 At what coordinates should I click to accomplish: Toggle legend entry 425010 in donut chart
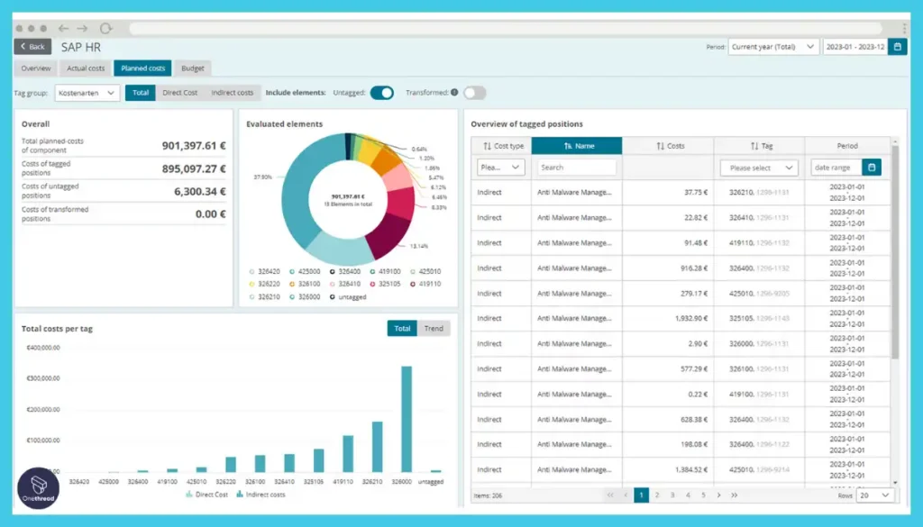point(425,272)
